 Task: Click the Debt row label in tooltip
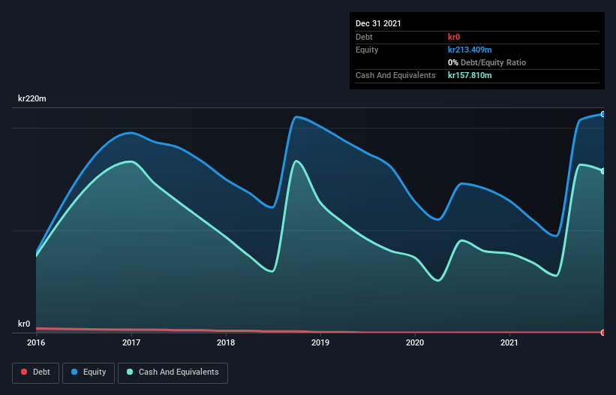[x=364, y=37]
